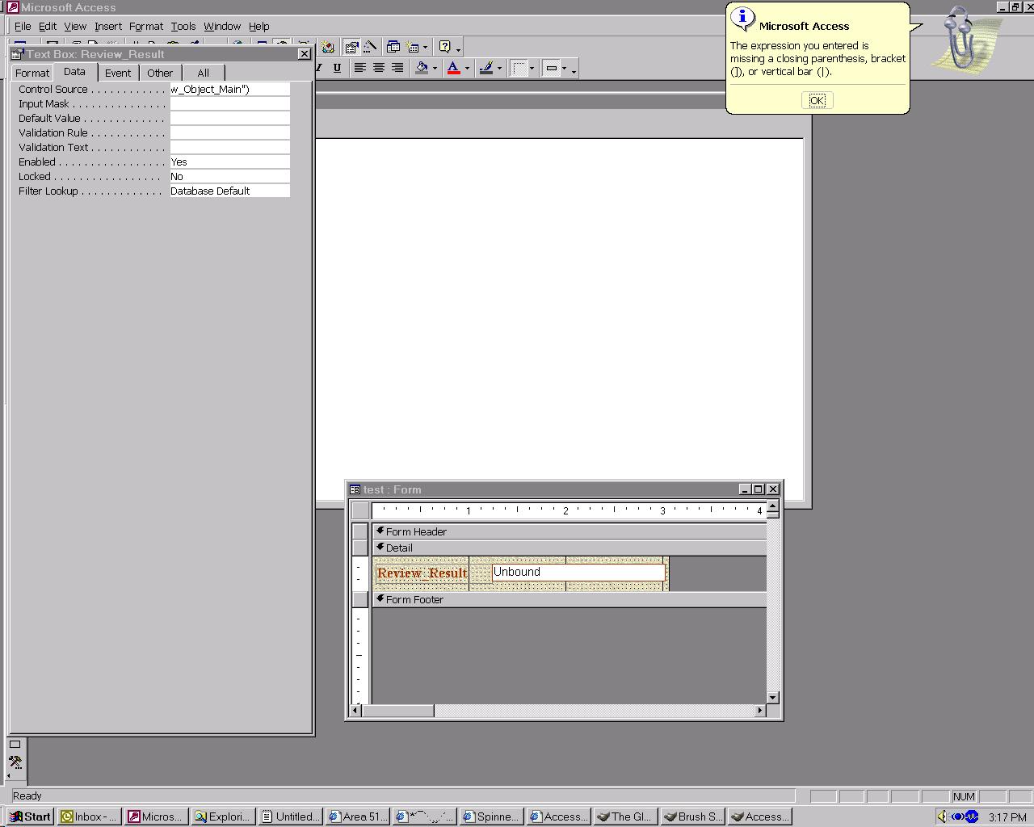
Task: Open the View menu
Action: (x=75, y=26)
